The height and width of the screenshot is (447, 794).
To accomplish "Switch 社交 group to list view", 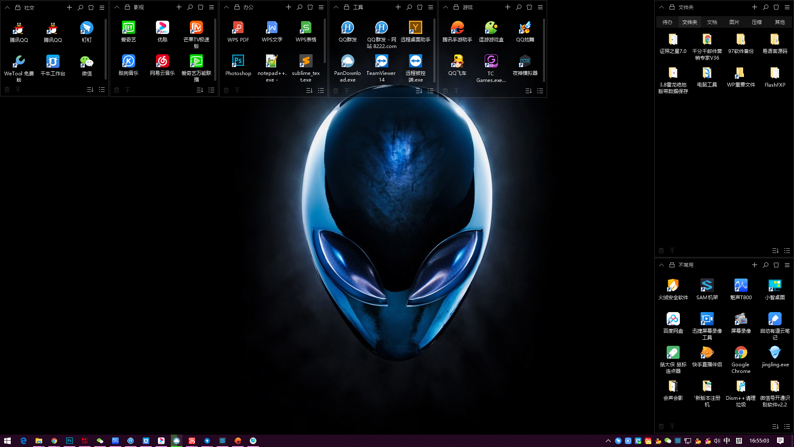I will pyautogui.click(x=102, y=90).
